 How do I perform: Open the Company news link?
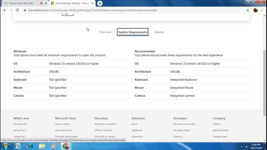coord(220,137)
